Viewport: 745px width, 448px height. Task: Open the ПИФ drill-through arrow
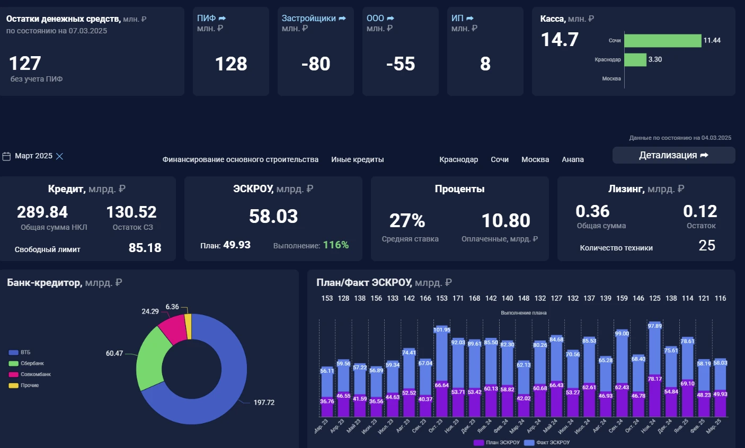click(x=222, y=19)
